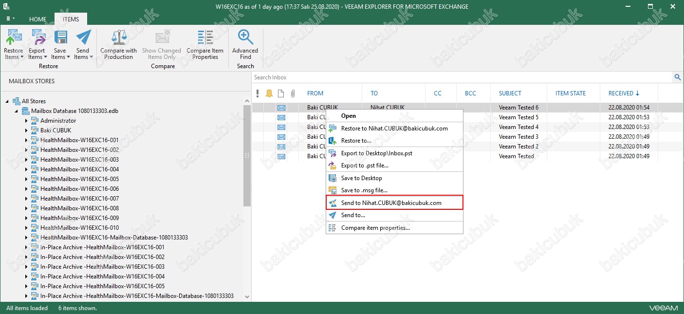Collapse Mailbox Database 1080133303.edb node
Viewport: 684px width, 314px height.
17,111
